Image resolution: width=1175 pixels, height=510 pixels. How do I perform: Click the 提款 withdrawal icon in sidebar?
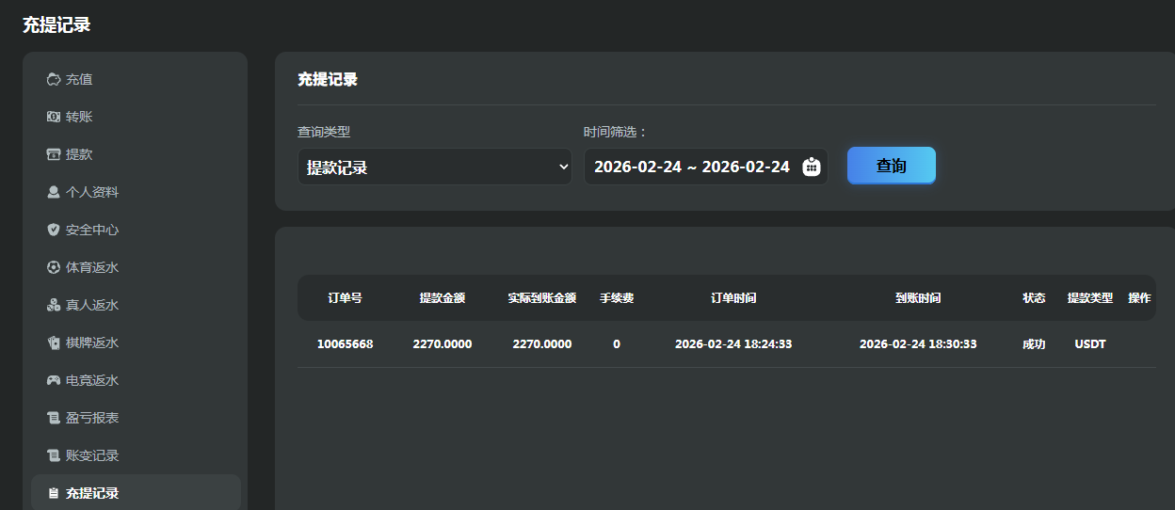coord(54,155)
